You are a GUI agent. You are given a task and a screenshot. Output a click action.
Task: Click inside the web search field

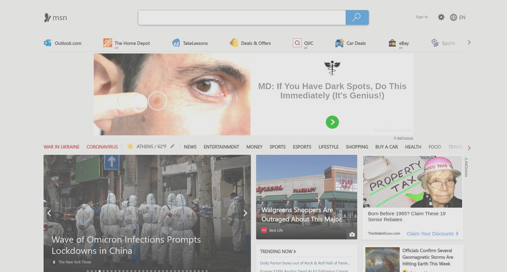tap(242, 17)
